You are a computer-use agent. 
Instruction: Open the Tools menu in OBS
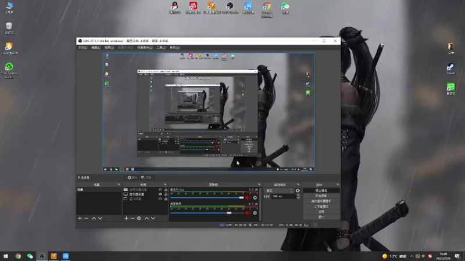coord(161,48)
